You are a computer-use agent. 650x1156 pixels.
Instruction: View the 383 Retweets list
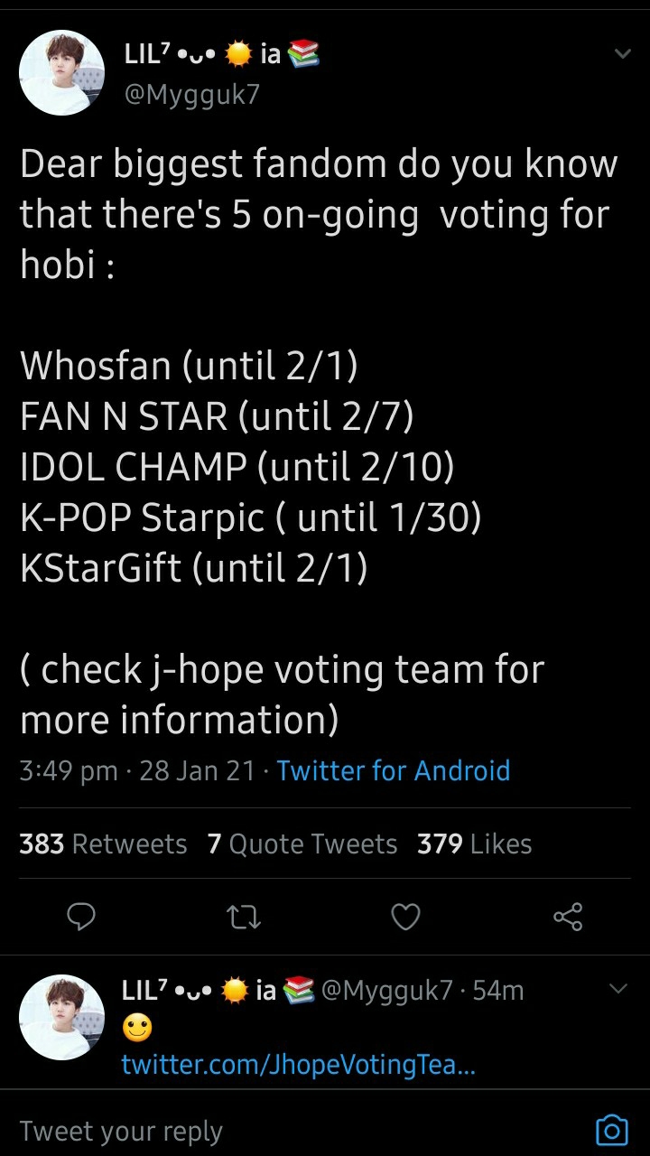tap(103, 844)
